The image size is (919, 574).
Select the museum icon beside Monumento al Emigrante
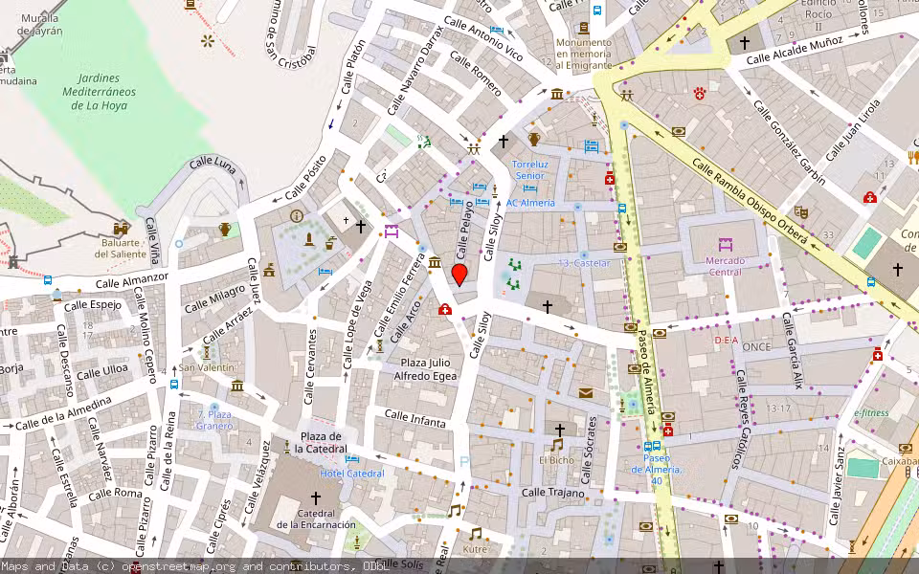click(x=557, y=94)
